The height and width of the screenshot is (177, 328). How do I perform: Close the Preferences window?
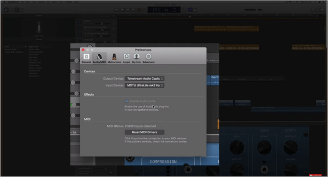pyautogui.click(x=83, y=50)
